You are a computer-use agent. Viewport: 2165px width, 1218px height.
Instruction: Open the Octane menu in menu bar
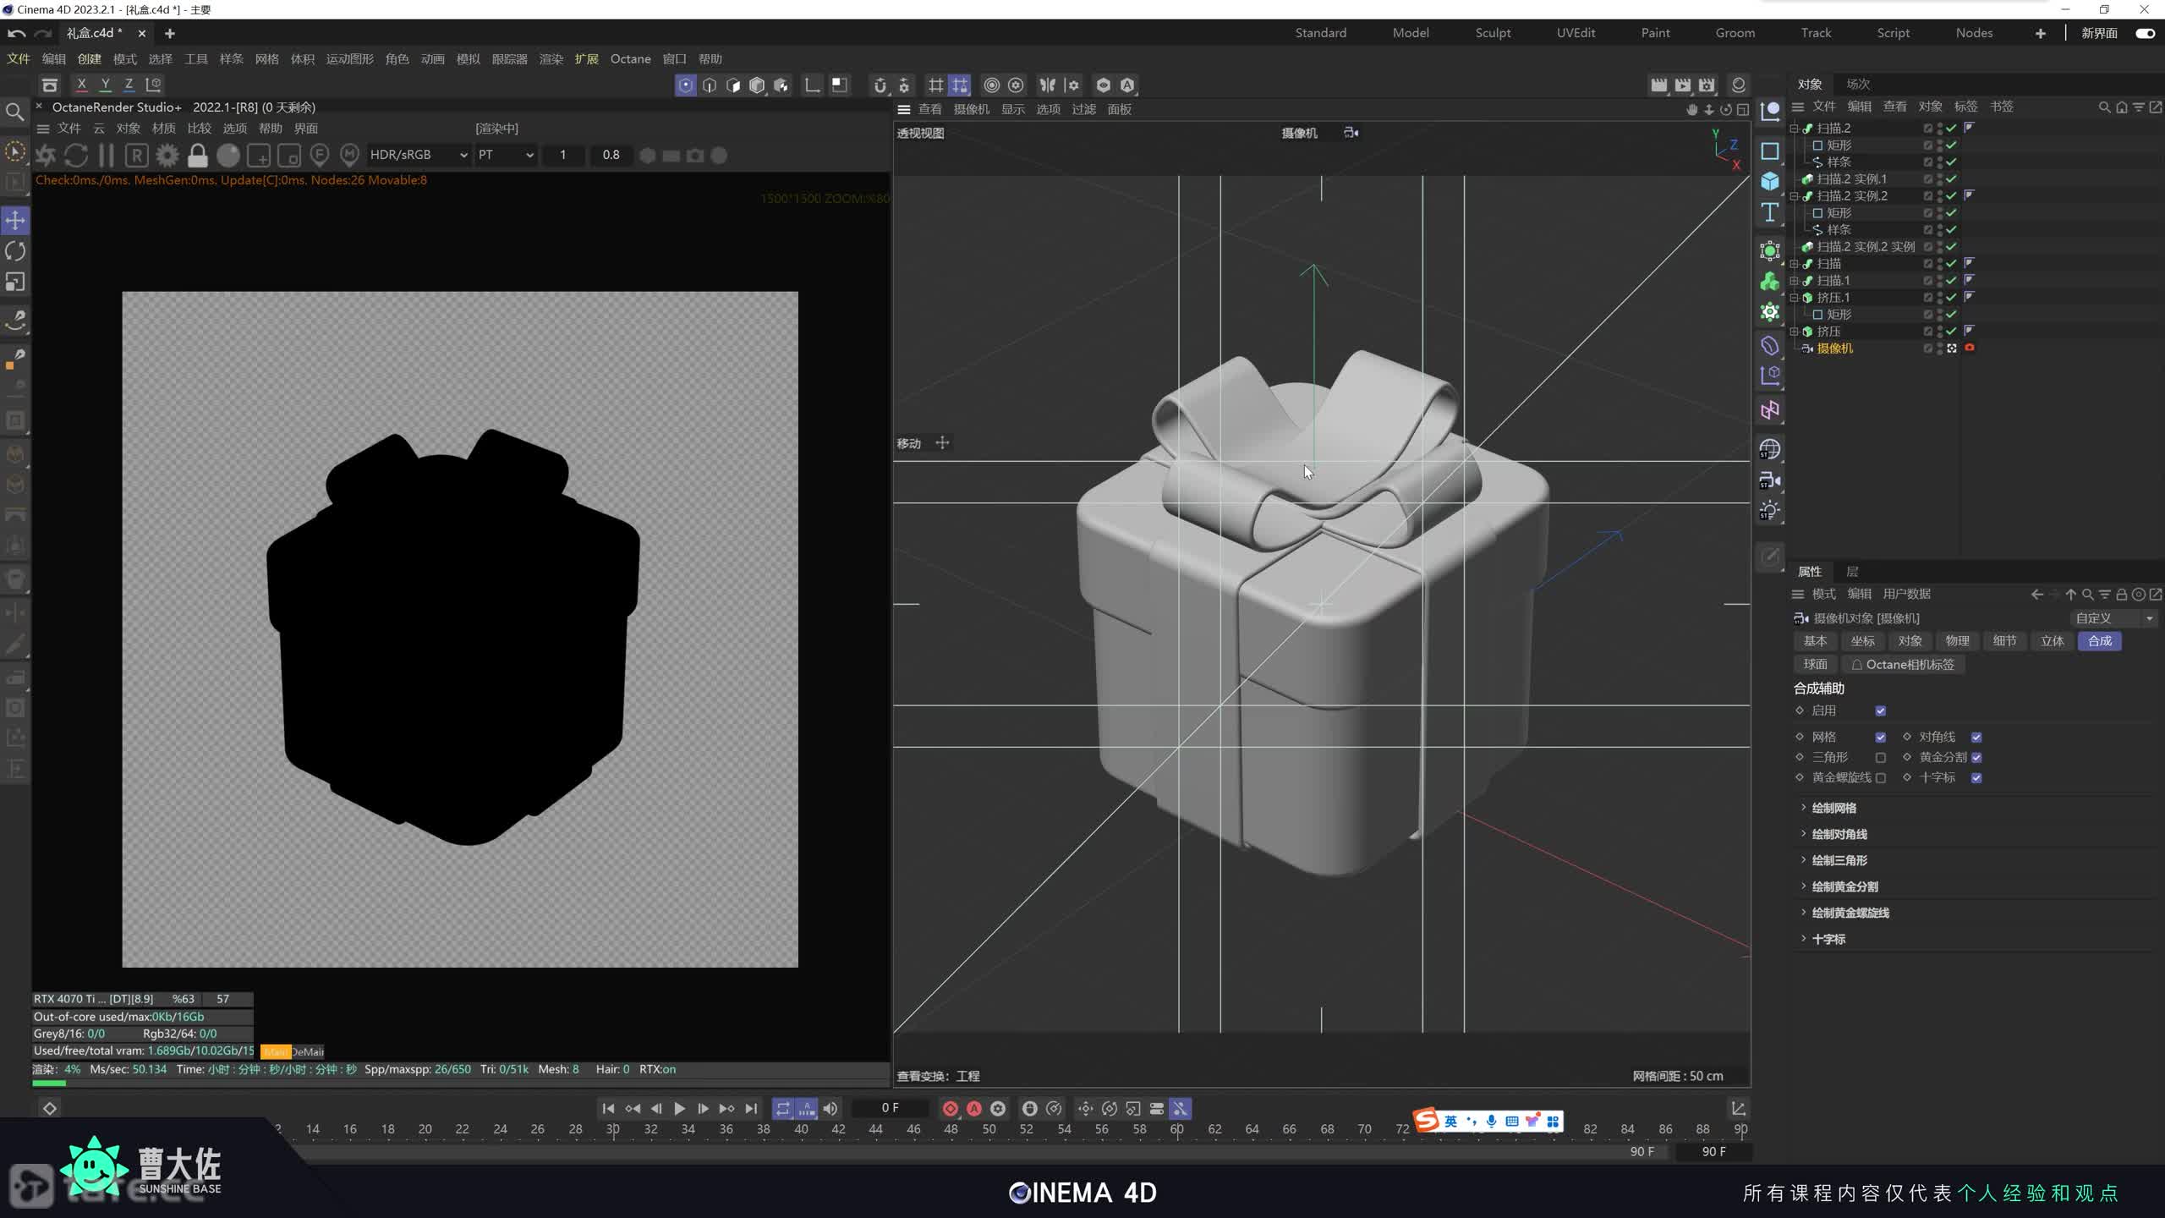coord(630,59)
